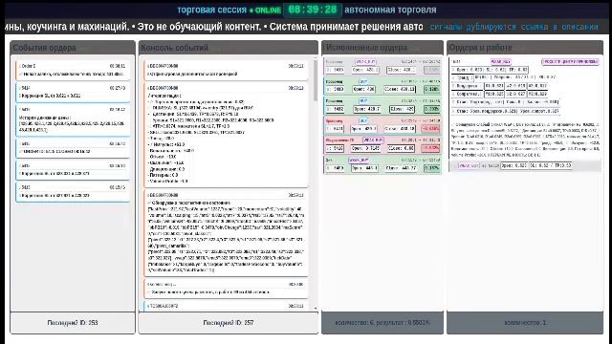The height and width of the screenshot is (344, 612).
Task: Click the 'автономная торговля' header label
Action: point(390,10)
